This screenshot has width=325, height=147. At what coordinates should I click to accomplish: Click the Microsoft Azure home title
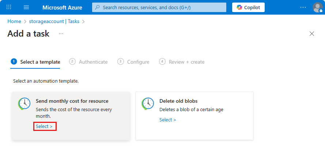62,8
